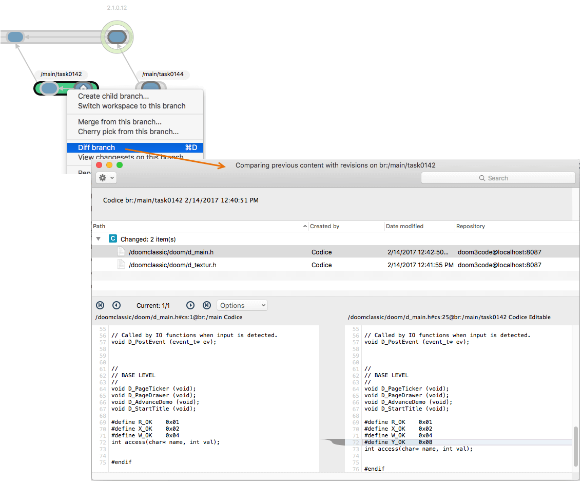Click the /main/task0144 branch label
Viewport: 582px width, 481px height.
click(x=163, y=74)
